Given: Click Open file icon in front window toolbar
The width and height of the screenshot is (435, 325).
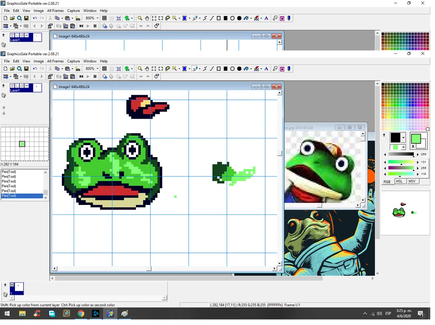Looking at the screenshot, I should click(12, 69).
